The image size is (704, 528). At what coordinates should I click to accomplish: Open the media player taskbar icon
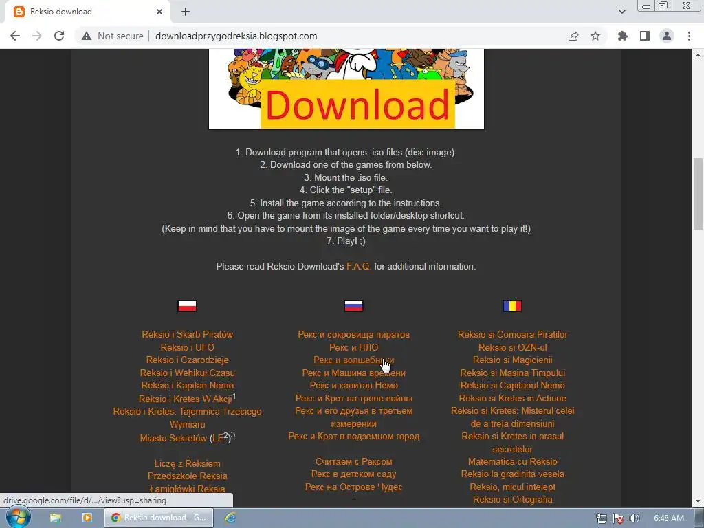click(x=87, y=518)
